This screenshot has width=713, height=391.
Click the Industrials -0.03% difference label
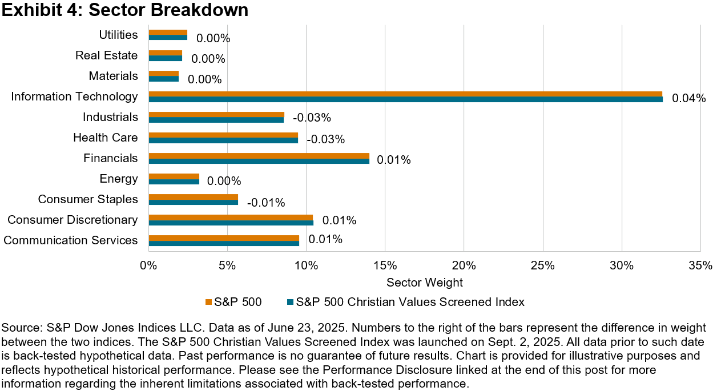312,118
